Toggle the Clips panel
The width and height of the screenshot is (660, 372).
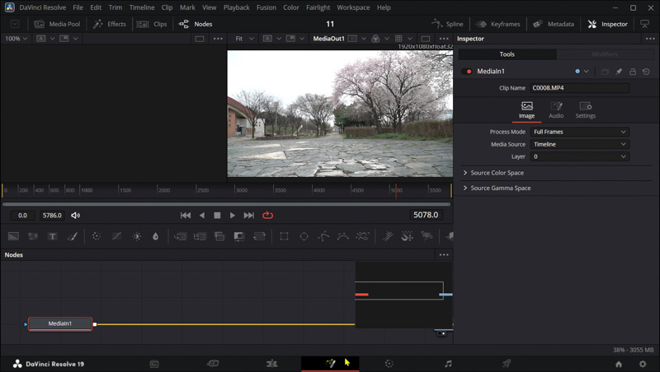(x=152, y=24)
